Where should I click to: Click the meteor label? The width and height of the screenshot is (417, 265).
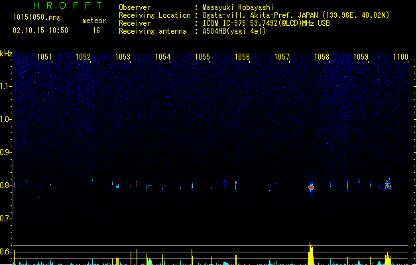94,21
